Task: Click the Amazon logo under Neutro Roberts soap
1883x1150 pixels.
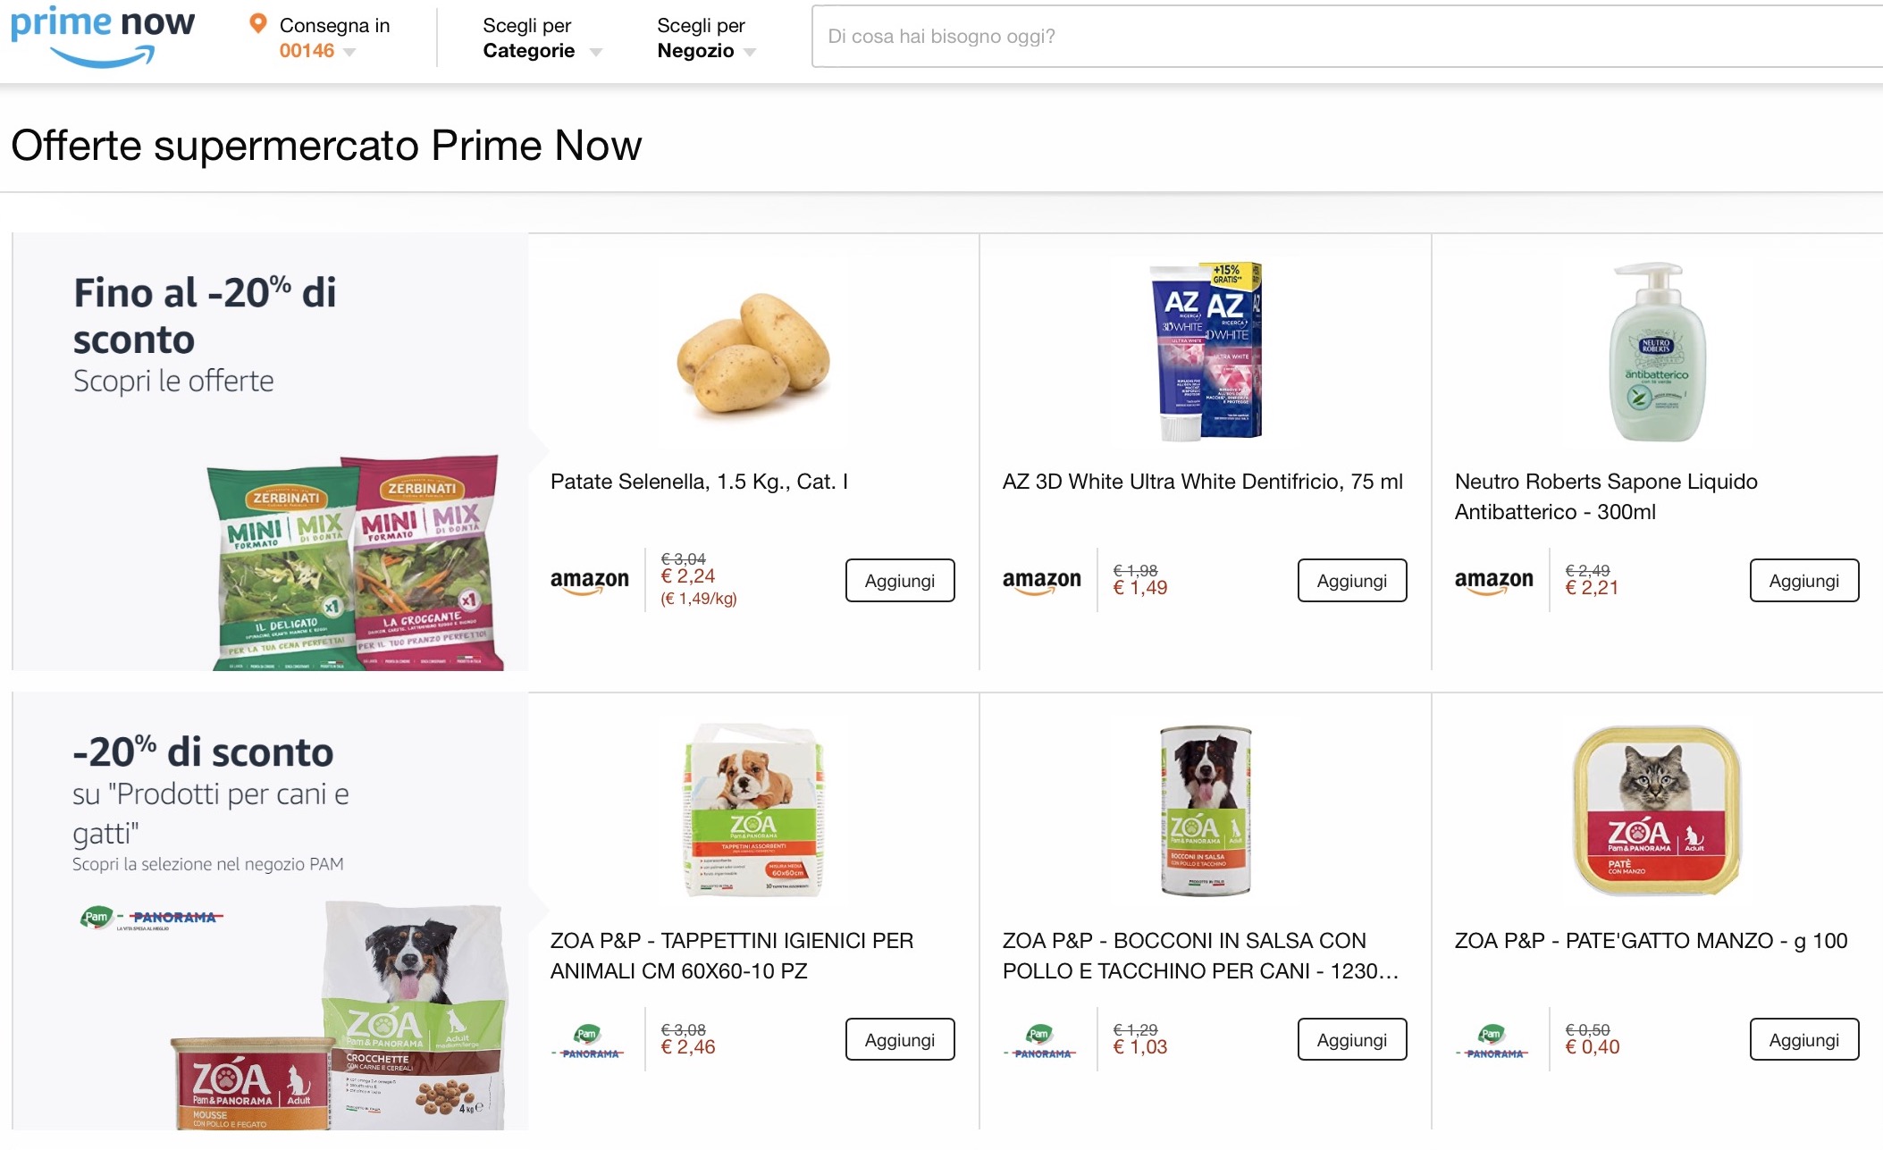Action: [x=1495, y=579]
